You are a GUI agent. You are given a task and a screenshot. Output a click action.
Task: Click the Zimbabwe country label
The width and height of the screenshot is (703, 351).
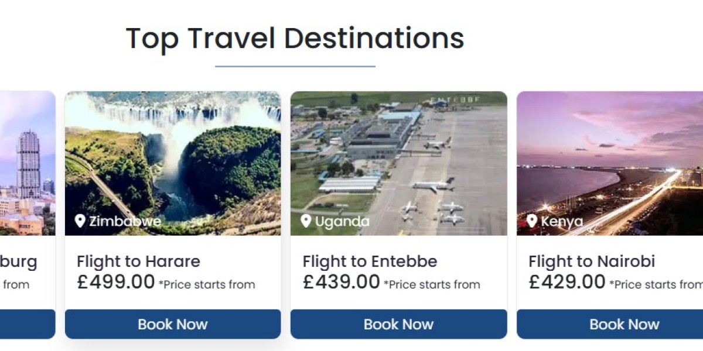[125, 221]
